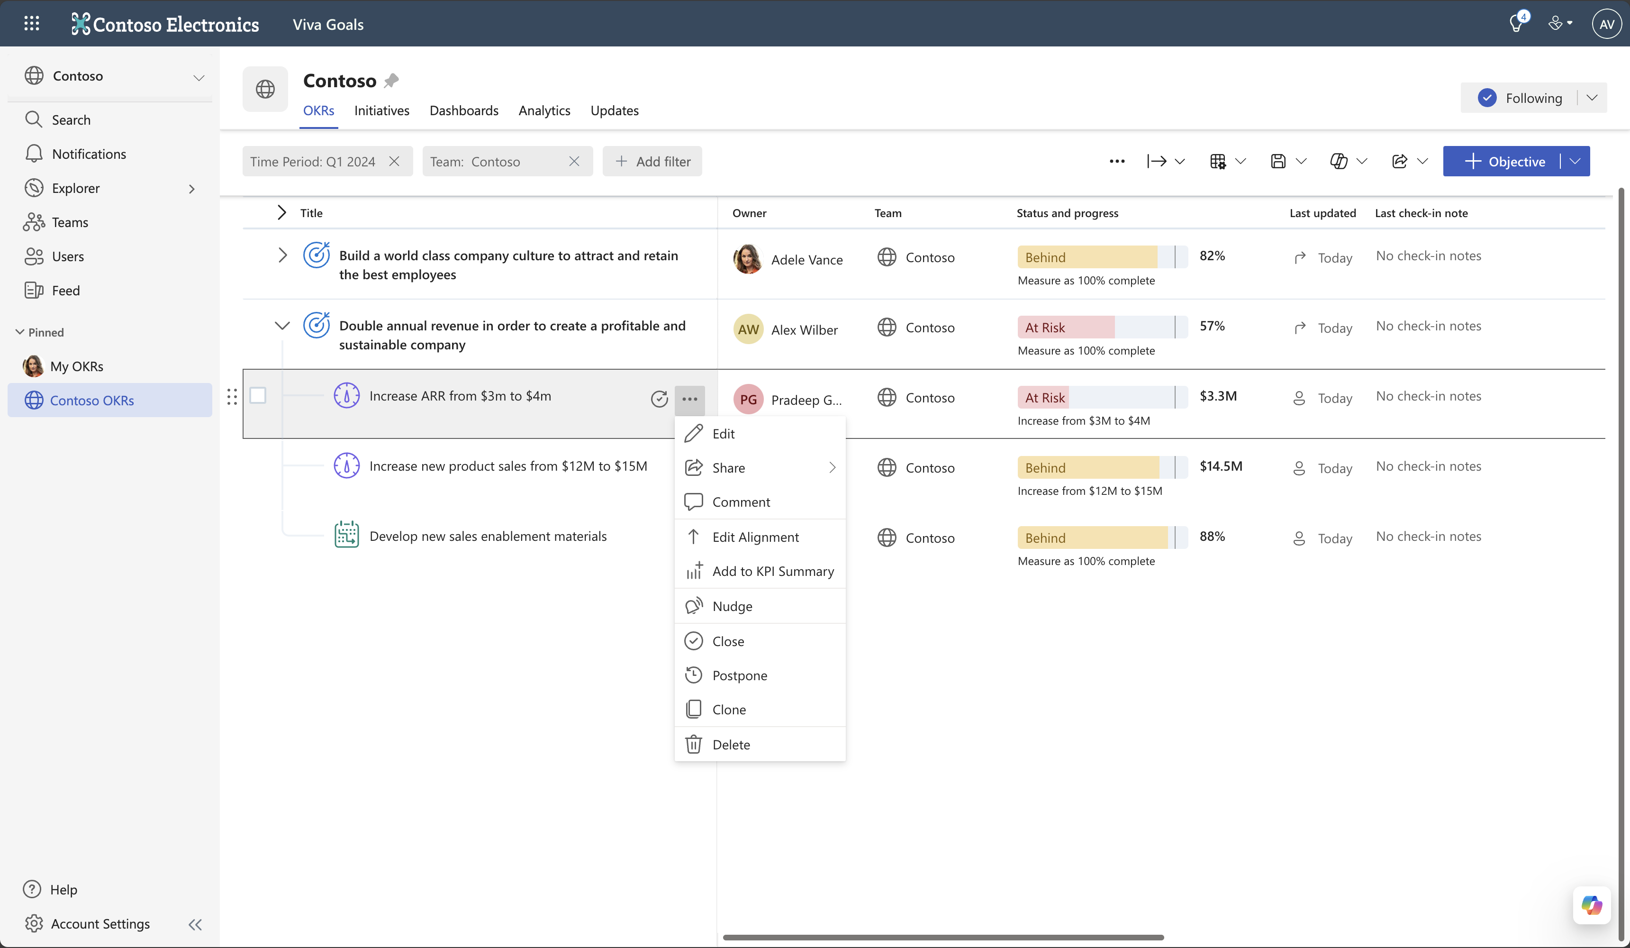Click Adele Vance's owner avatar

tap(748, 259)
